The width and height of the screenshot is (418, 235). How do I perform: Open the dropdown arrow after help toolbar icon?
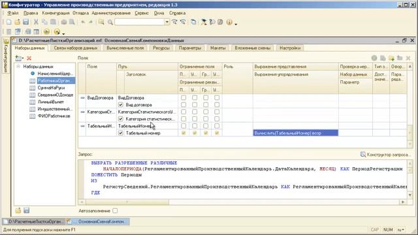point(236,23)
